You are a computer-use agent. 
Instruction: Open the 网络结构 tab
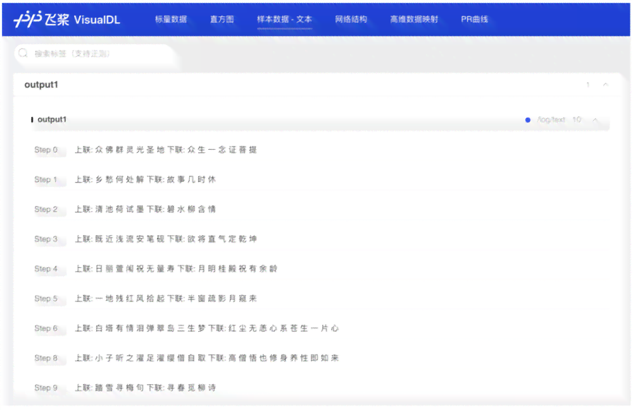351,20
